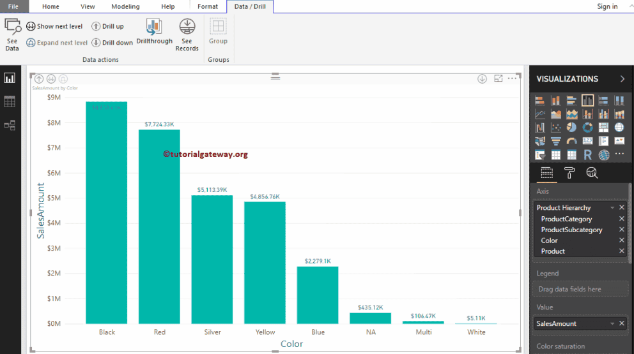The height and width of the screenshot is (354, 634).
Task: Switch to the Format tab
Action: click(x=208, y=6)
